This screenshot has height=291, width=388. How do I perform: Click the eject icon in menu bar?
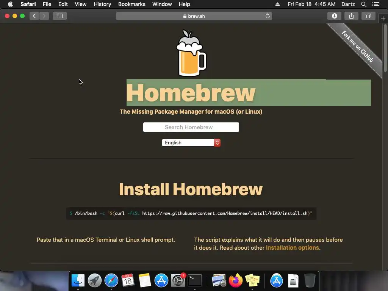(277, 4)
